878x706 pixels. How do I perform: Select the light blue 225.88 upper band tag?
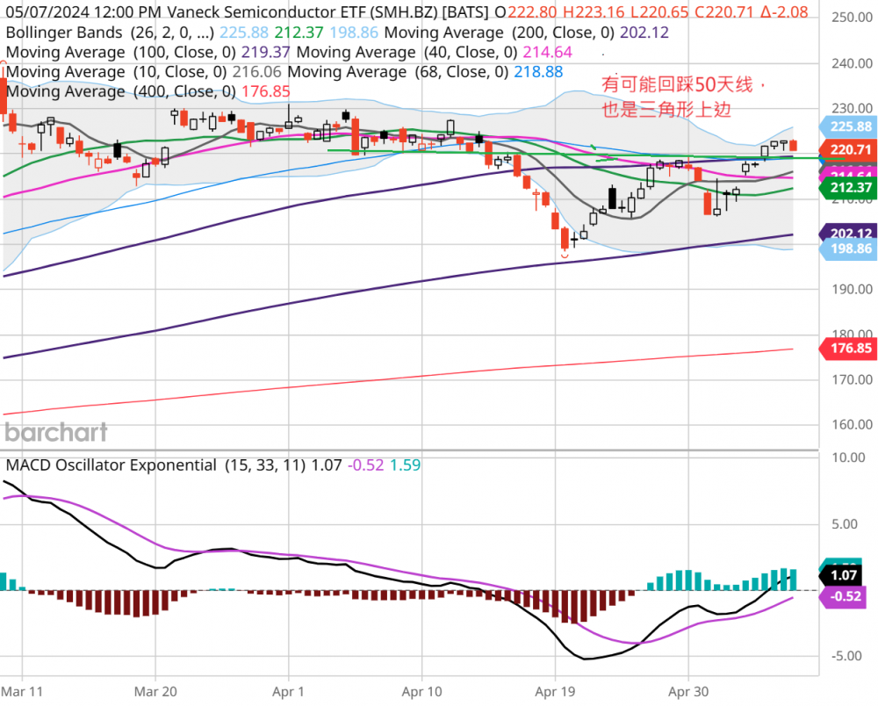pos(847,126)
